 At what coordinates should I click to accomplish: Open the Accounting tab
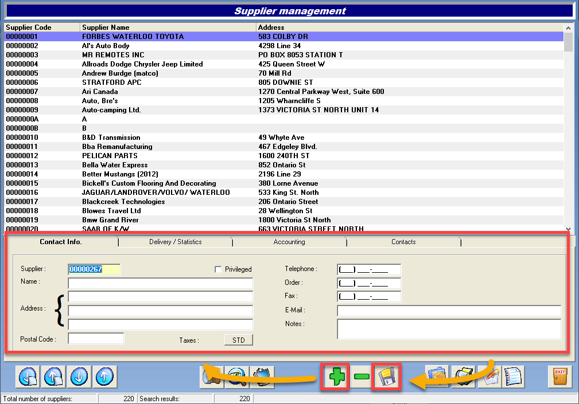point(289,242)
